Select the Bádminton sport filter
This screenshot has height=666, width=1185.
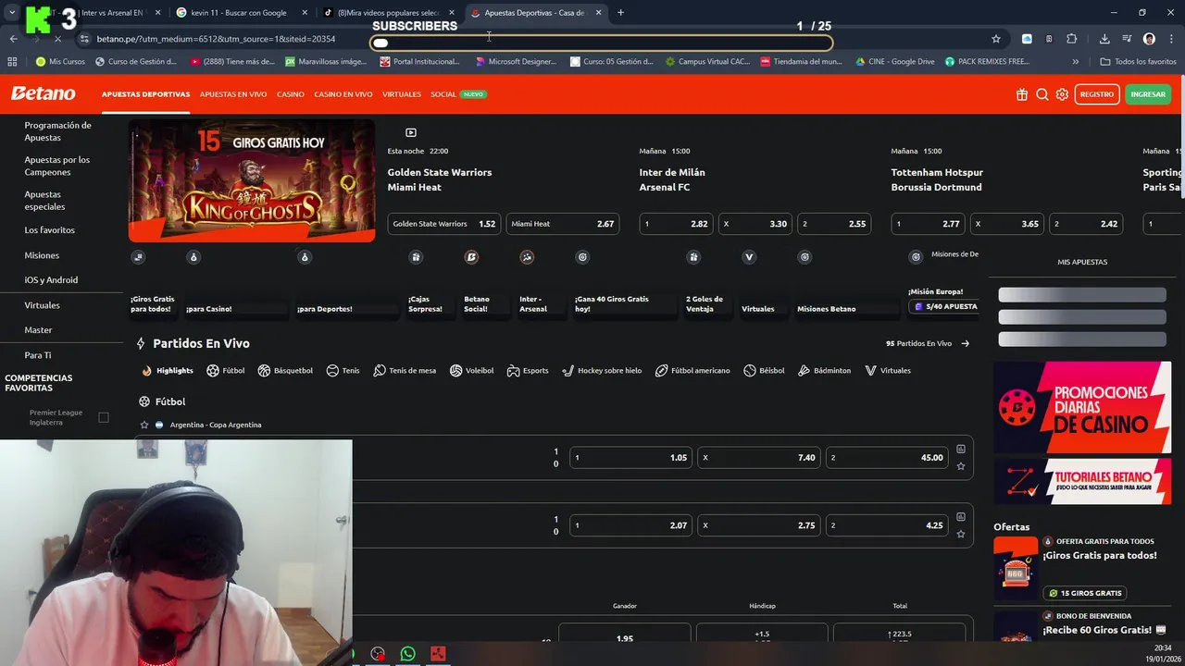pyautogui.click(x=824, y=370)
